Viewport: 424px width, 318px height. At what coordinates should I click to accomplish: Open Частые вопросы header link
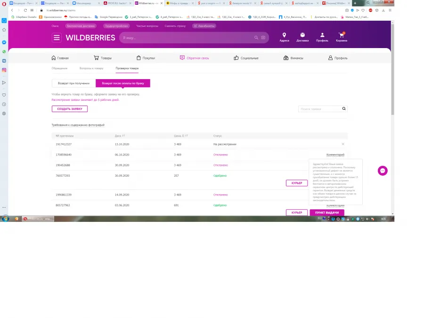(x=147, y=26)
